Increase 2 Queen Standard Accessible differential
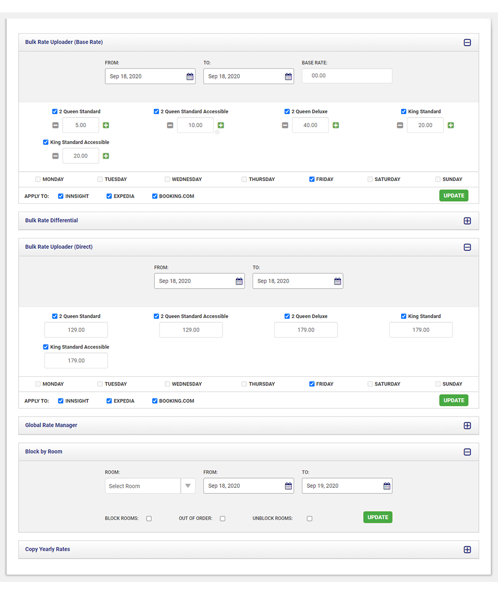 pyautogui.click(x=221, y=125)
